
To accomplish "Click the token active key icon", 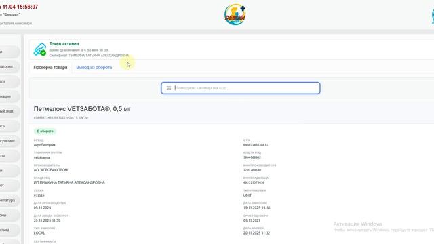I will click(40, 49).
